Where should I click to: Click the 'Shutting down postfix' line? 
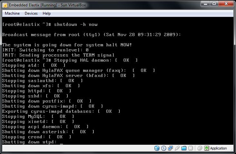47,101
